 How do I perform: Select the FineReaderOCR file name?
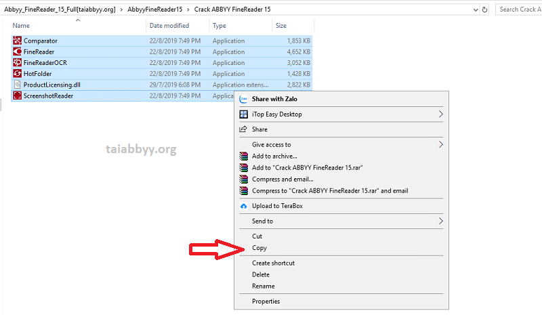pyautogui.click(x=45, y=63)
